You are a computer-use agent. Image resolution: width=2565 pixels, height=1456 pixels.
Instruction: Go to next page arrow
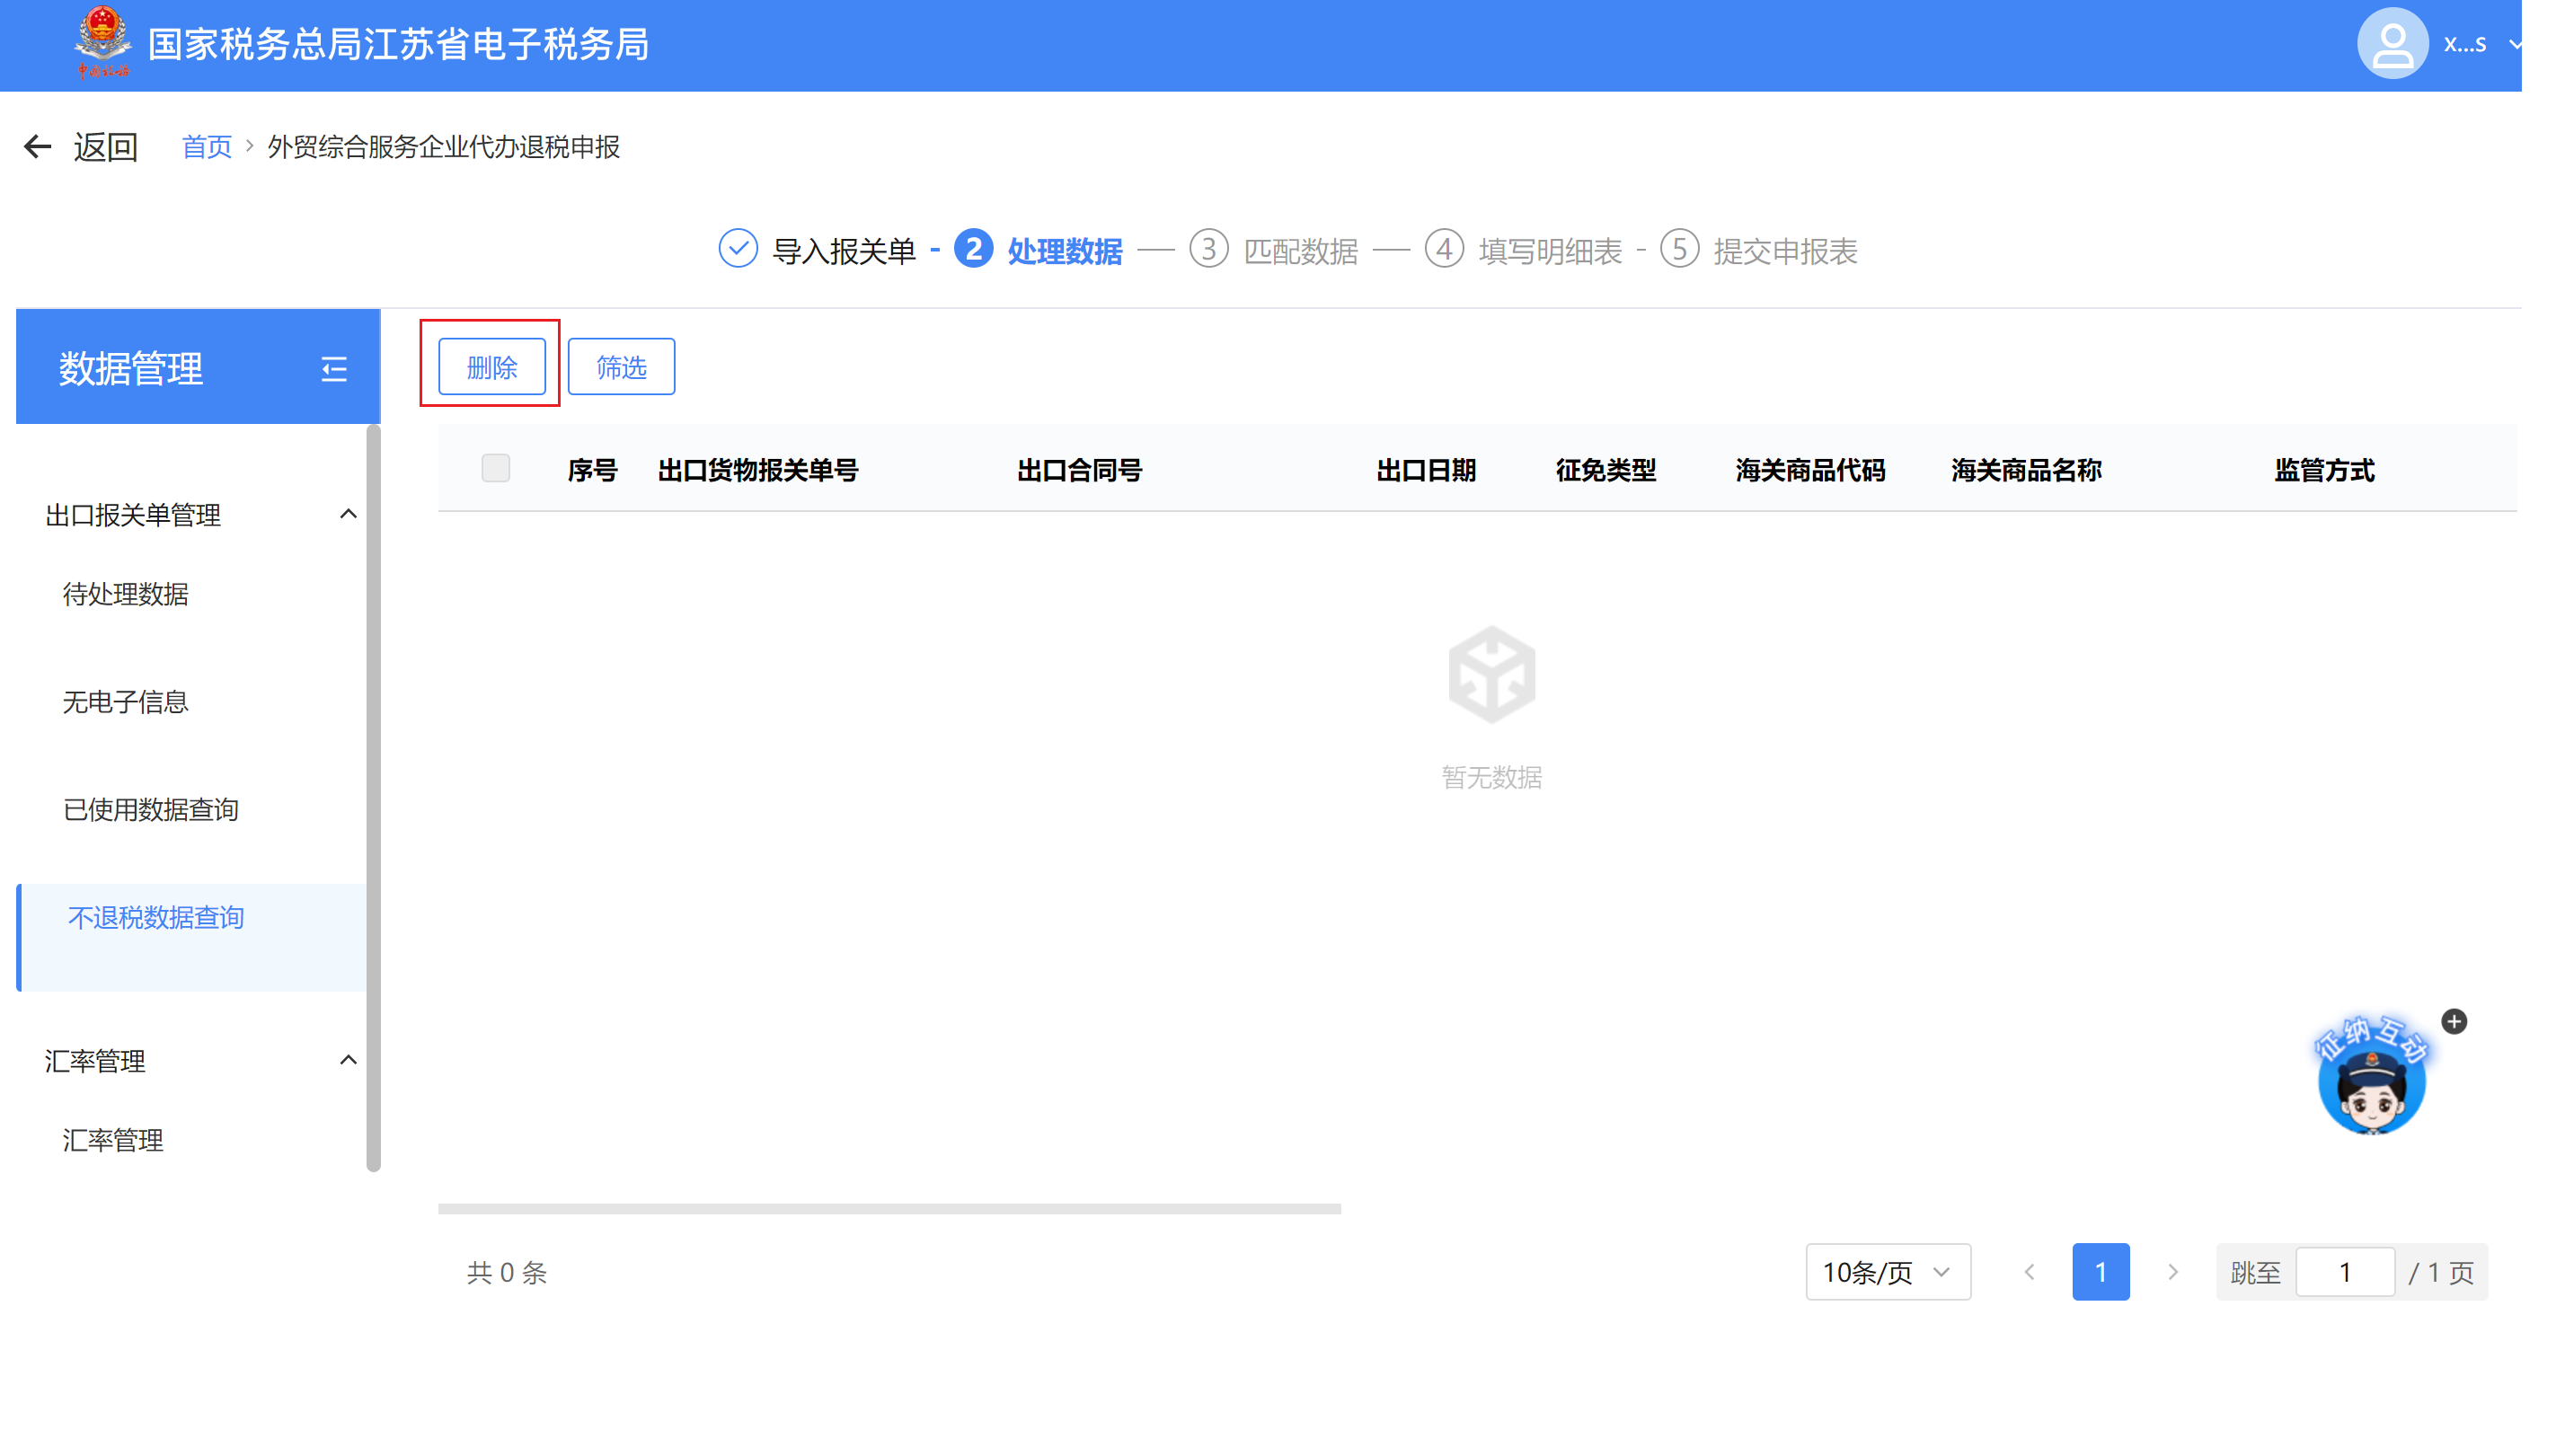coord(2172,1272)
